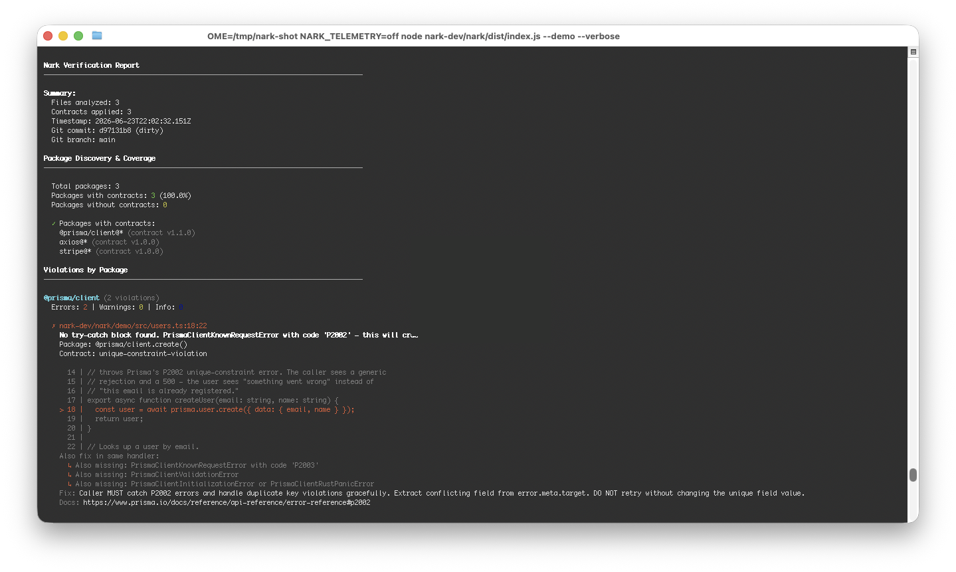
Task: Click the 'Summary:' heading
Action: [x=59, y=93]
